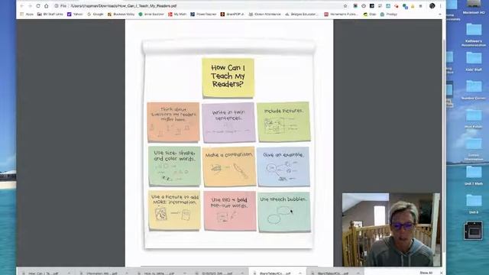489x275 pixels.
Task: Click the 'Include pictures' sticky note
Action: coord(283,121)
